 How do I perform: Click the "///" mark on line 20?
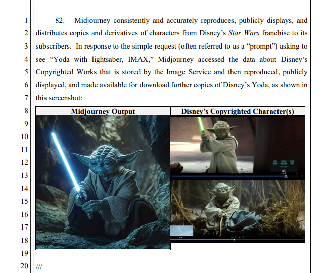(39, 266)
